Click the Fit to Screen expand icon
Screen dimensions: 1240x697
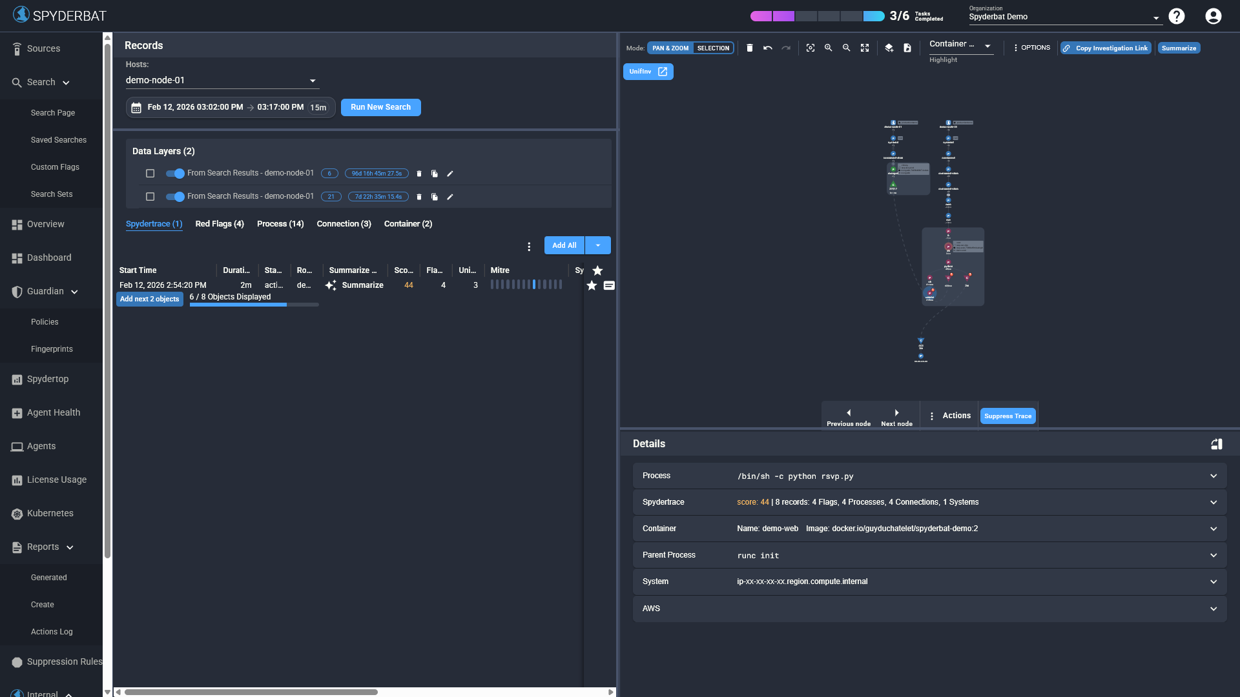(865, 48)
